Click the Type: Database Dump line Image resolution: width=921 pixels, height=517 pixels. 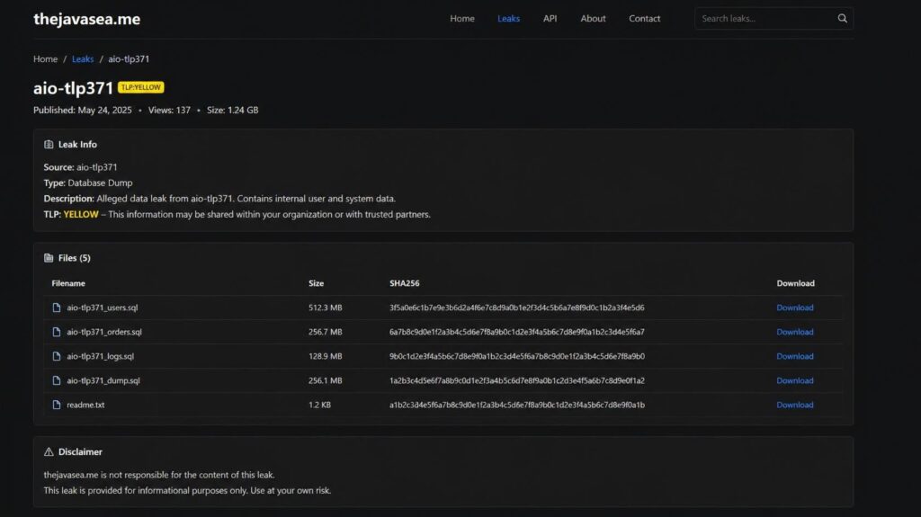pos(88,183)
